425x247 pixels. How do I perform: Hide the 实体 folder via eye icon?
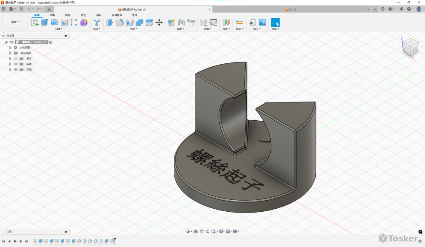point(16,64)
